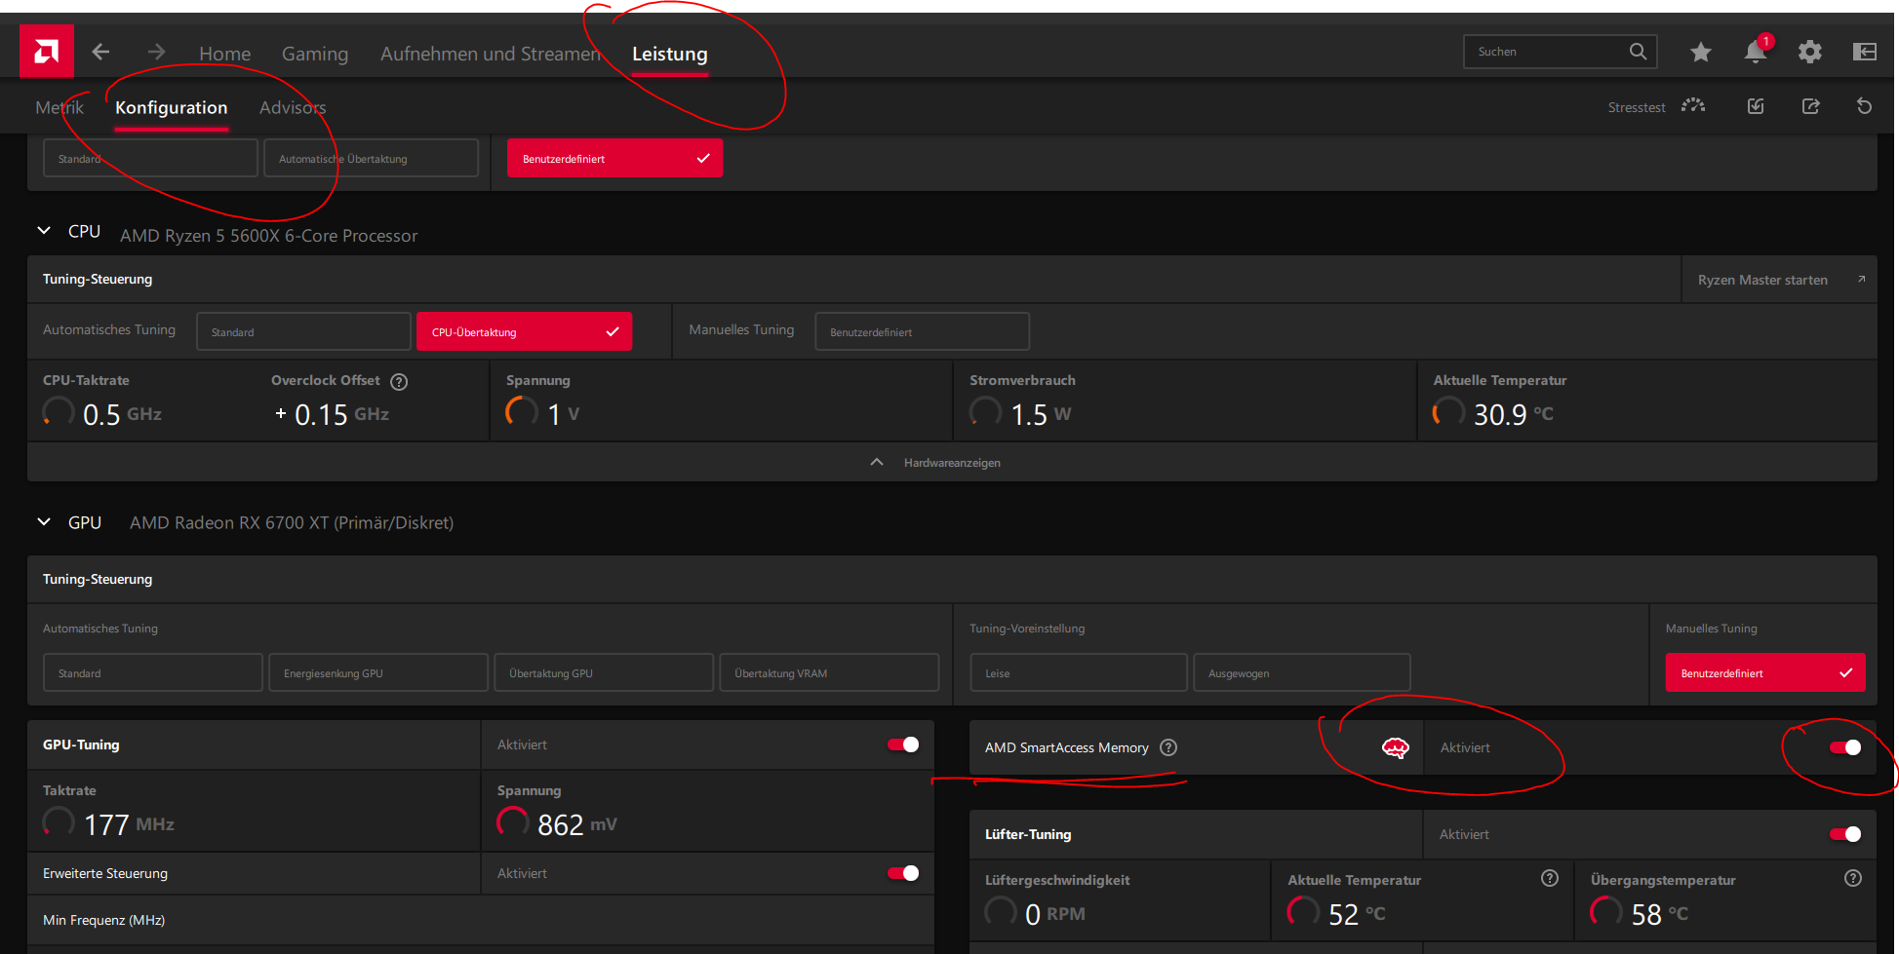Screen dimensions: 1899x954
Task: Click the CPU Spannung 1 V value
Action: [x=564, y=414]
